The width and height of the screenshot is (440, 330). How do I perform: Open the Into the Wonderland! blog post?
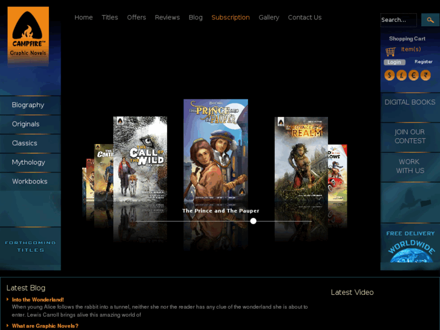38,300
